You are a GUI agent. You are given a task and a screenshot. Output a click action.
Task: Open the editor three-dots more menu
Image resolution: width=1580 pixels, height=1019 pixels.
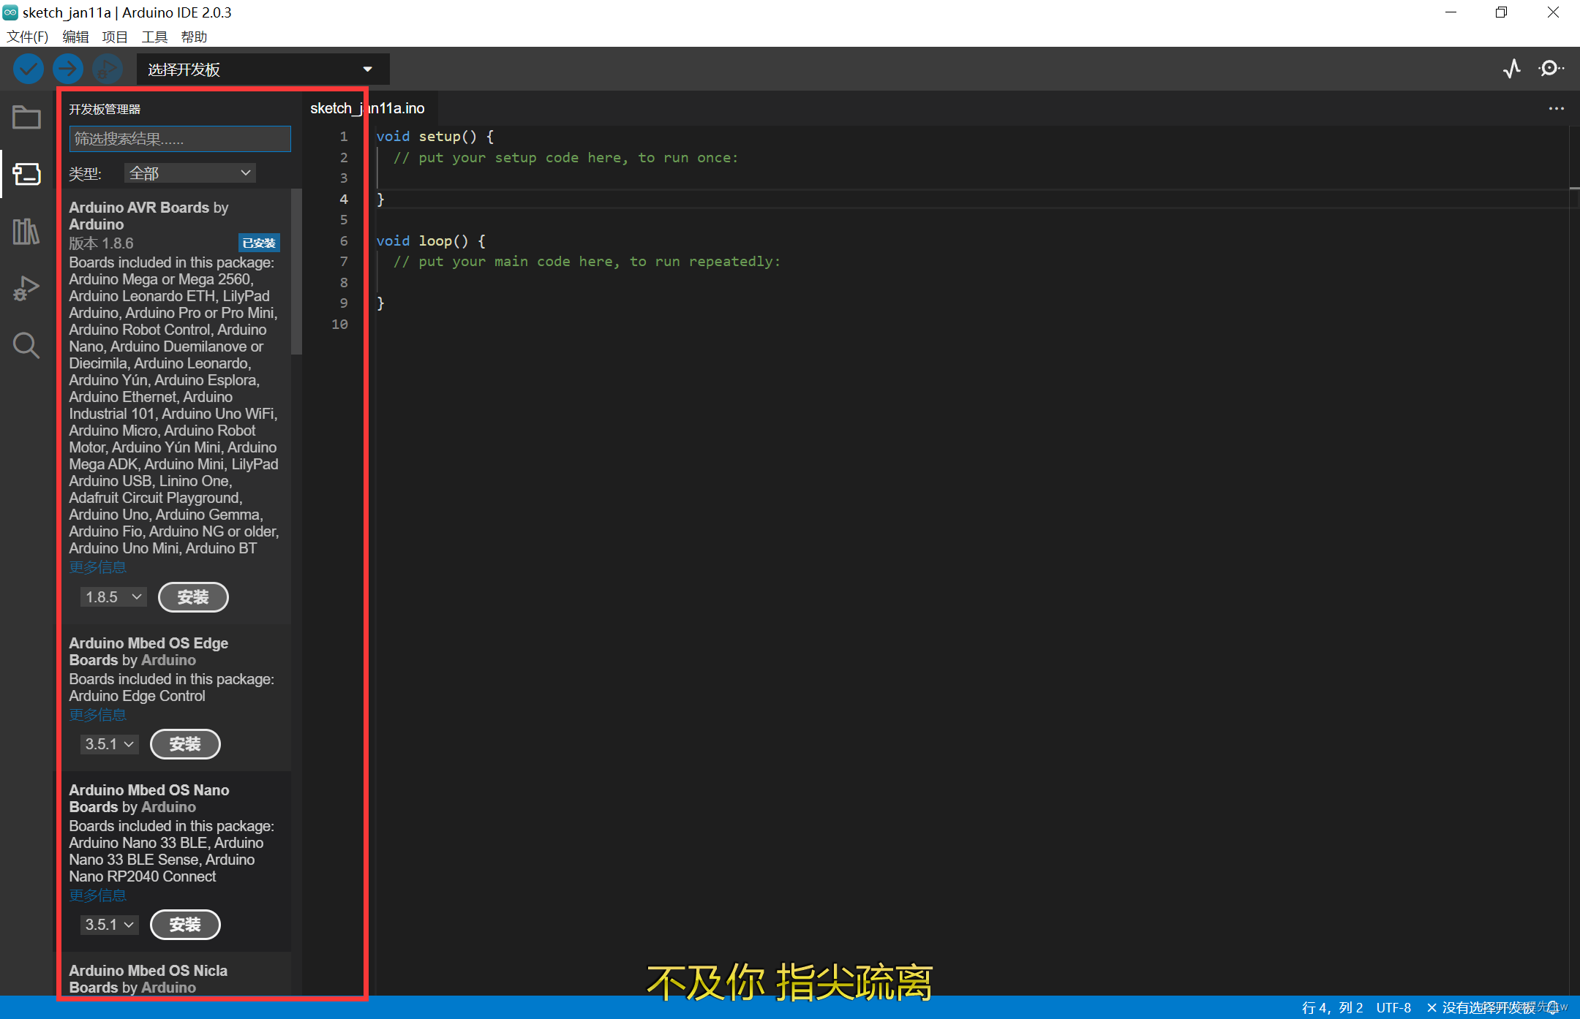click(1556, 108)
